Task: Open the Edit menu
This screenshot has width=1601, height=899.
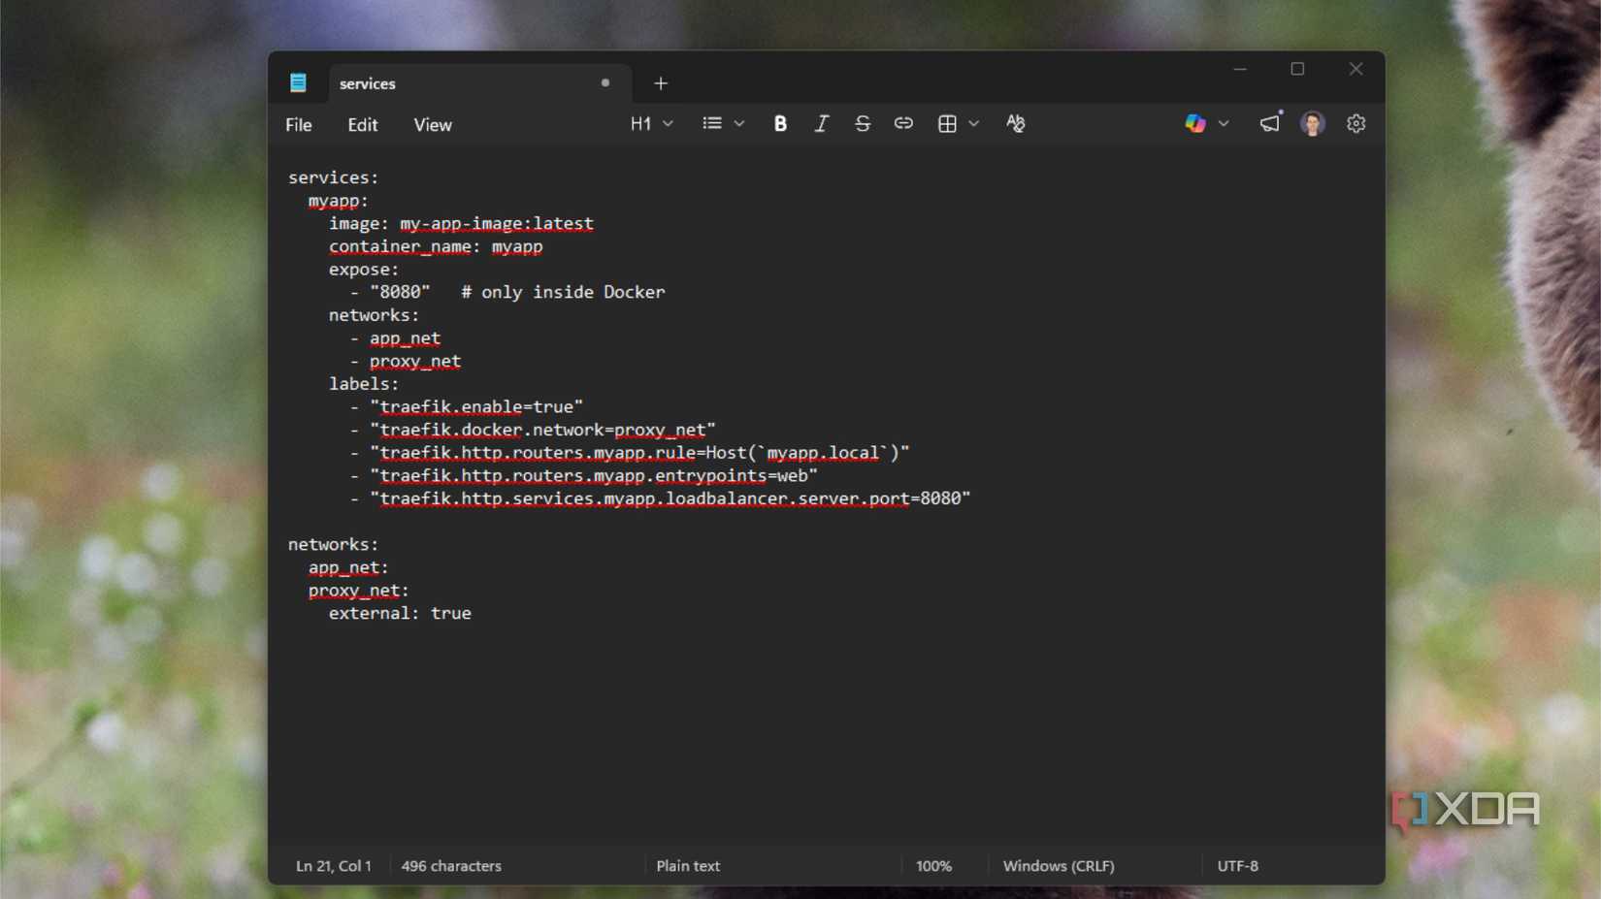Action: pyautogui.click(x=363, y=125)
